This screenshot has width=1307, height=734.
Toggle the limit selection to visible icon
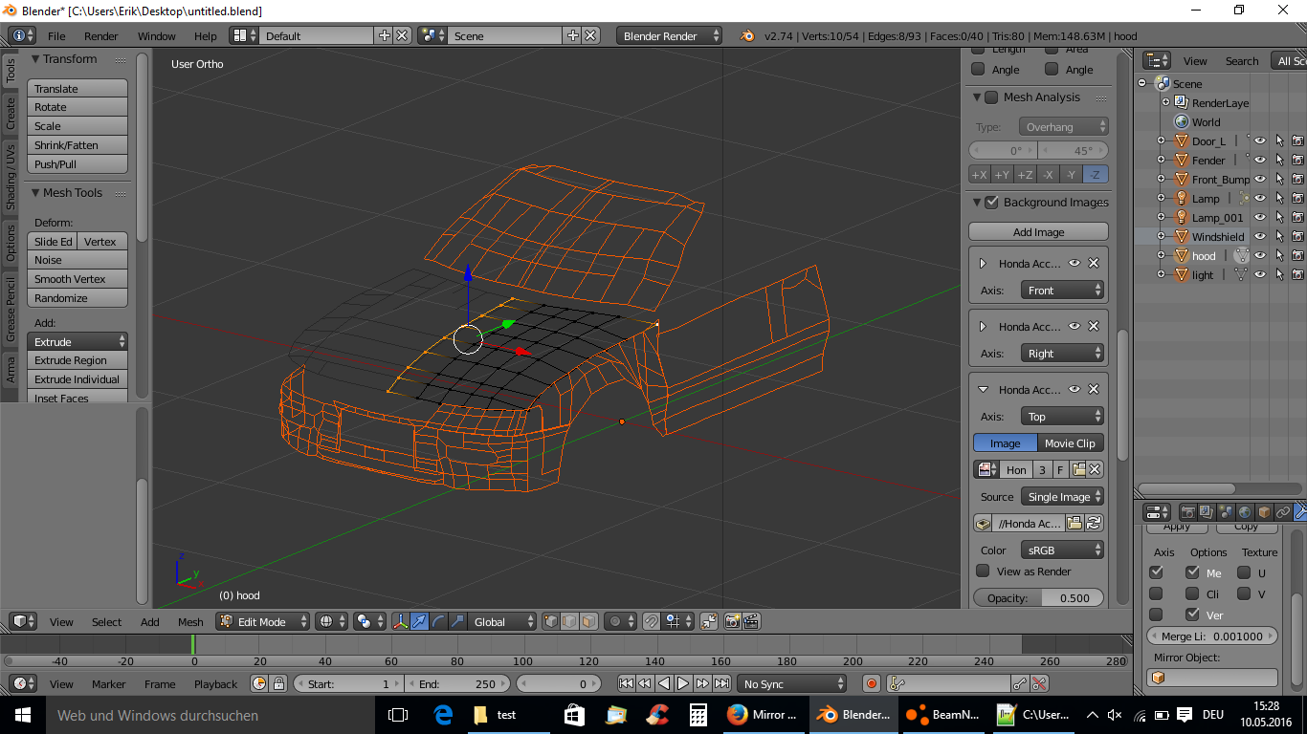[x=709, y=621]
